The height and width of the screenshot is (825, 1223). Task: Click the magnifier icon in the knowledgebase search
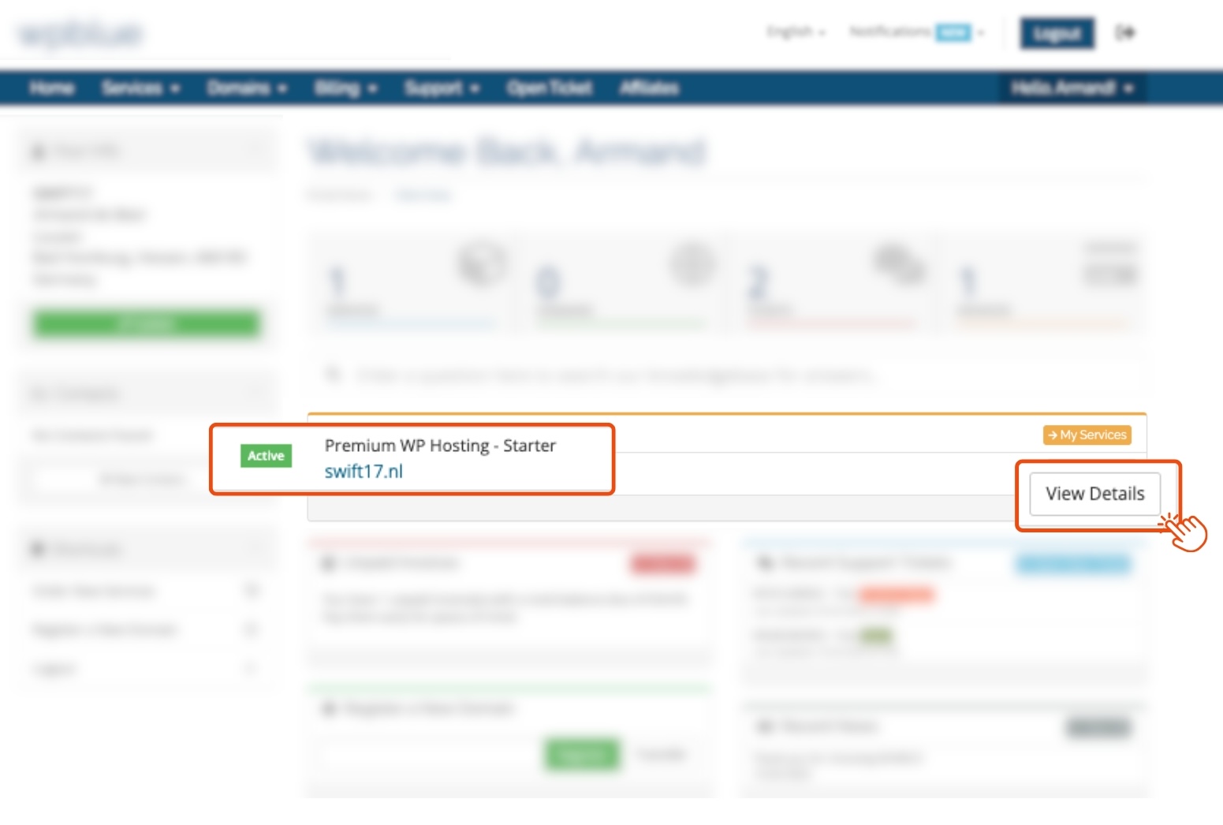tap(333, 374)
